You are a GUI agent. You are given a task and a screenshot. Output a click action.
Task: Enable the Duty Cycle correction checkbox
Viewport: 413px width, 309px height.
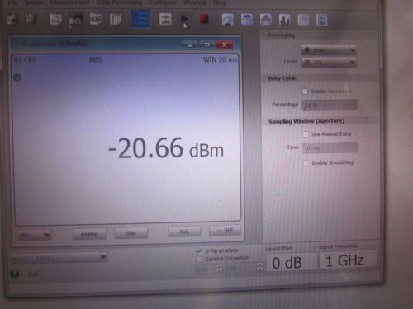(x=305, y=91)
